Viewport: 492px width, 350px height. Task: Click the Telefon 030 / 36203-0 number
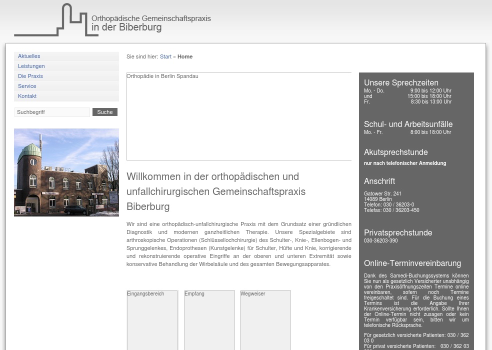coord(389,204)
